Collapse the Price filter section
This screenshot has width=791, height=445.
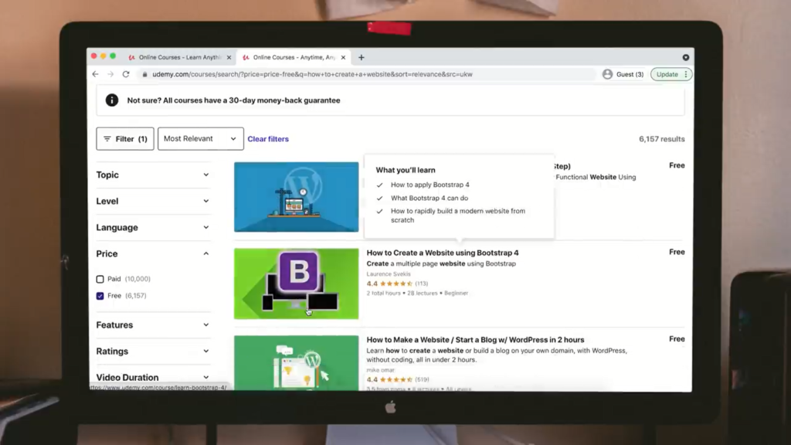click(153, 253)
